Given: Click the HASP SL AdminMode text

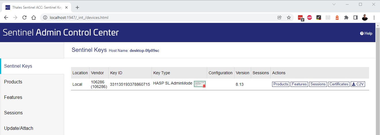Looking at the screenshot, I should click(x=173, y=83).
